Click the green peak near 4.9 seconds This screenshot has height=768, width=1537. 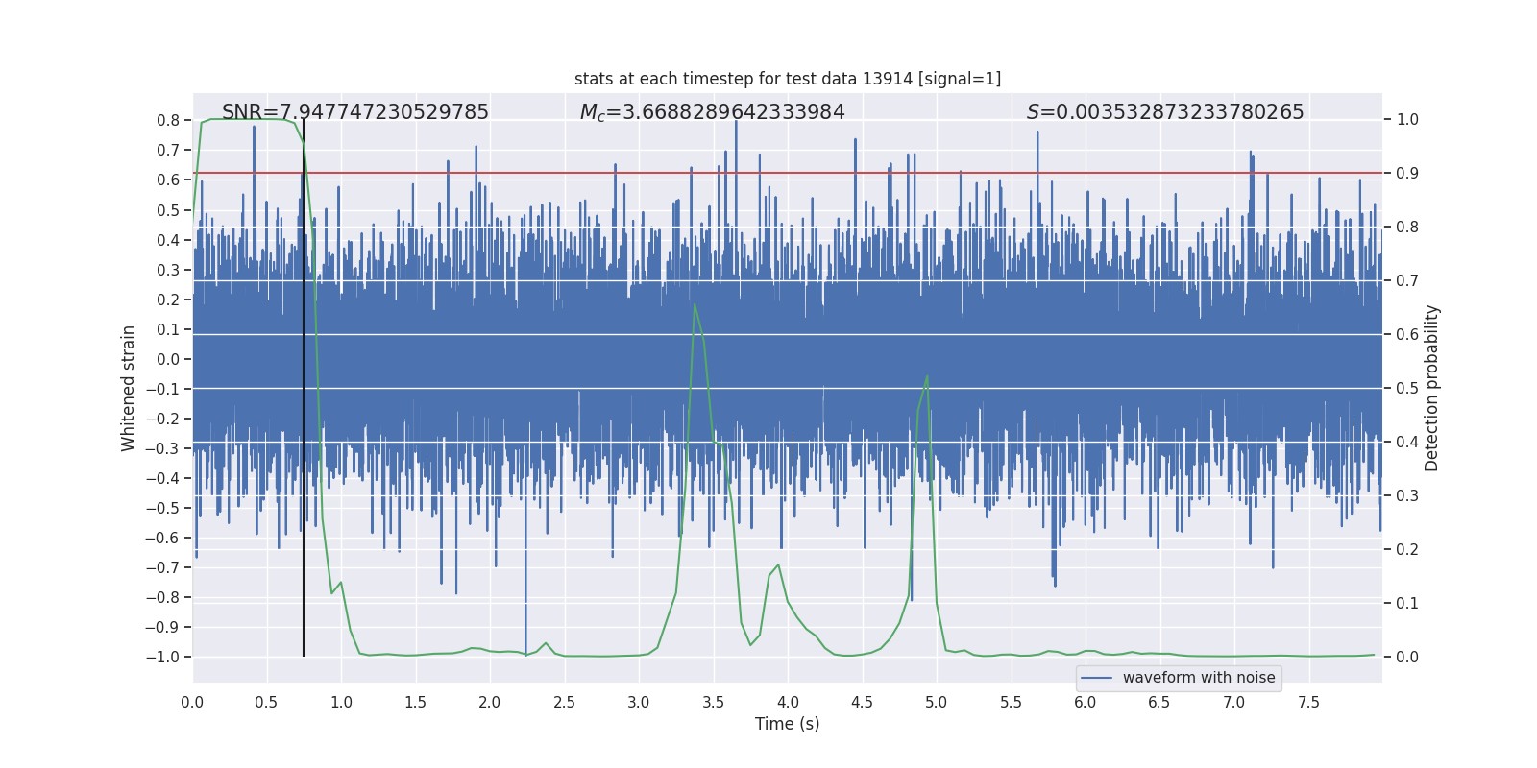[x=927, y=376]
